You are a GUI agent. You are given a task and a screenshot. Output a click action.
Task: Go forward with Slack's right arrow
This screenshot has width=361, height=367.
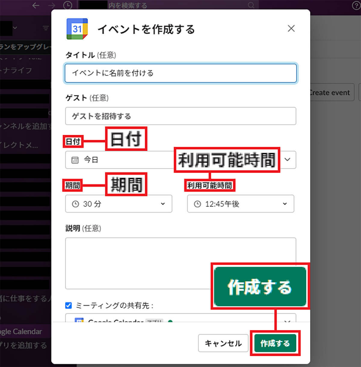(51, 5)
